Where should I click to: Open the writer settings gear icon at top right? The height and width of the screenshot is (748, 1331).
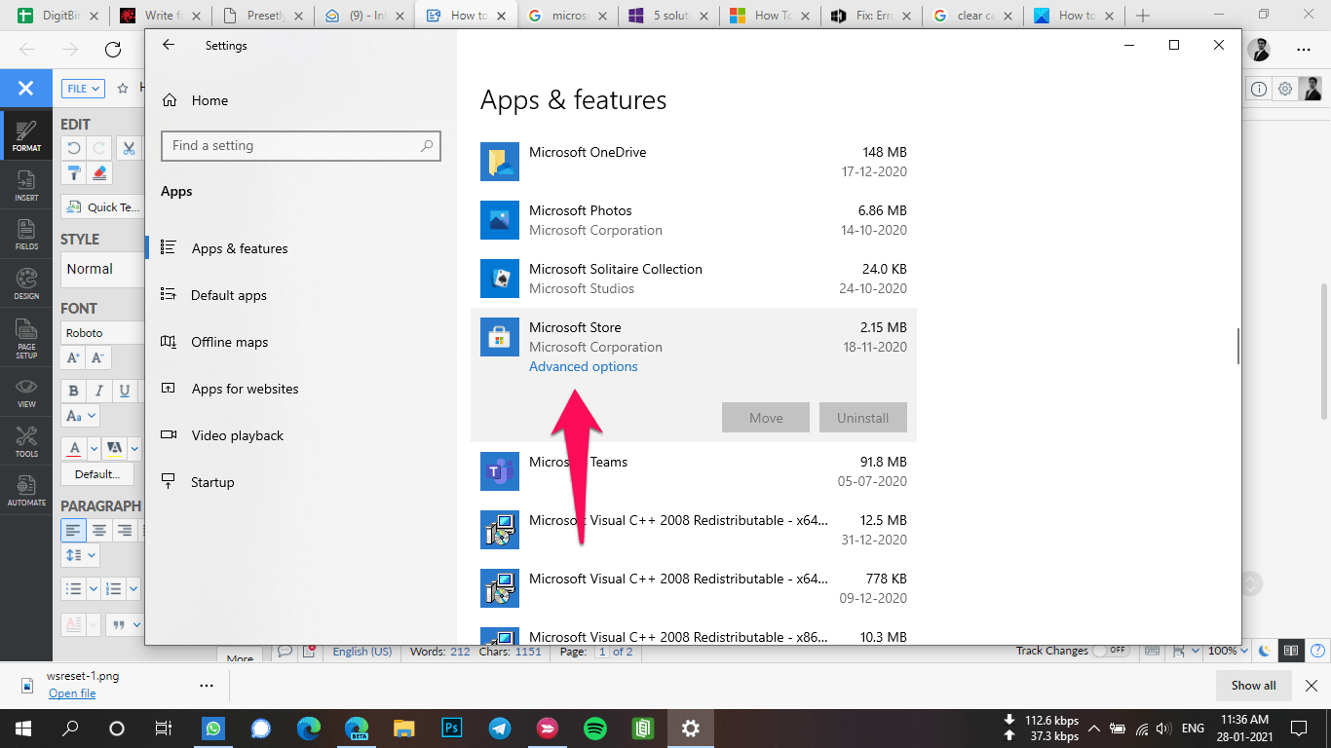tap(1285, 89)
